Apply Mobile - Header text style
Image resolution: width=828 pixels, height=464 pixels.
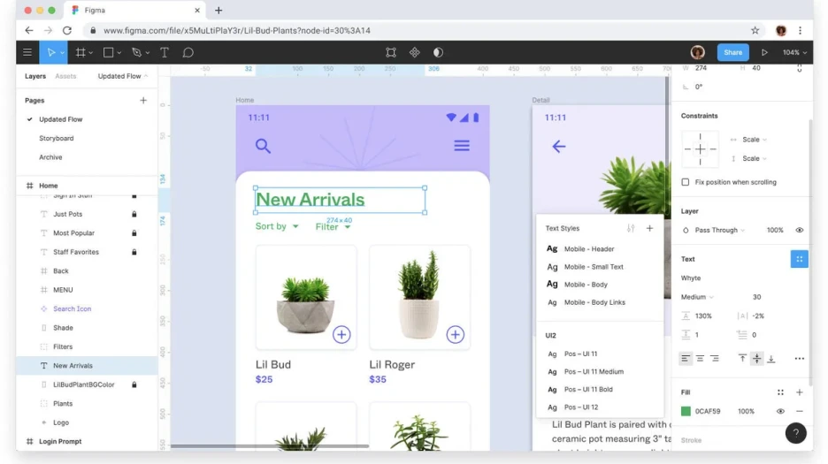[589, 248]
